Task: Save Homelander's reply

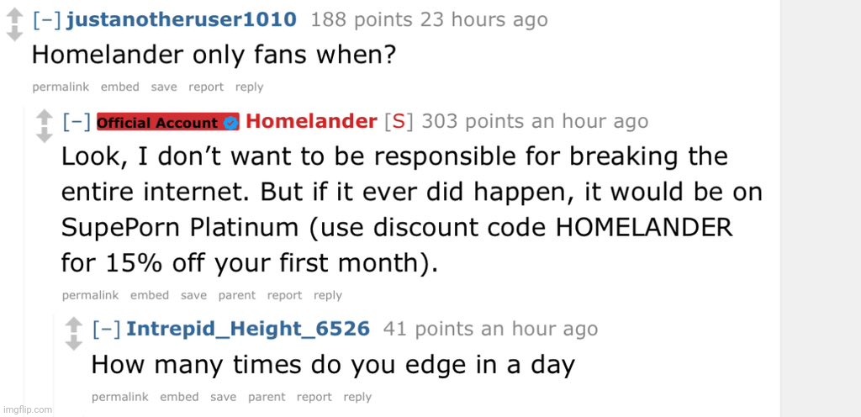Action: (x=193, y=295)
